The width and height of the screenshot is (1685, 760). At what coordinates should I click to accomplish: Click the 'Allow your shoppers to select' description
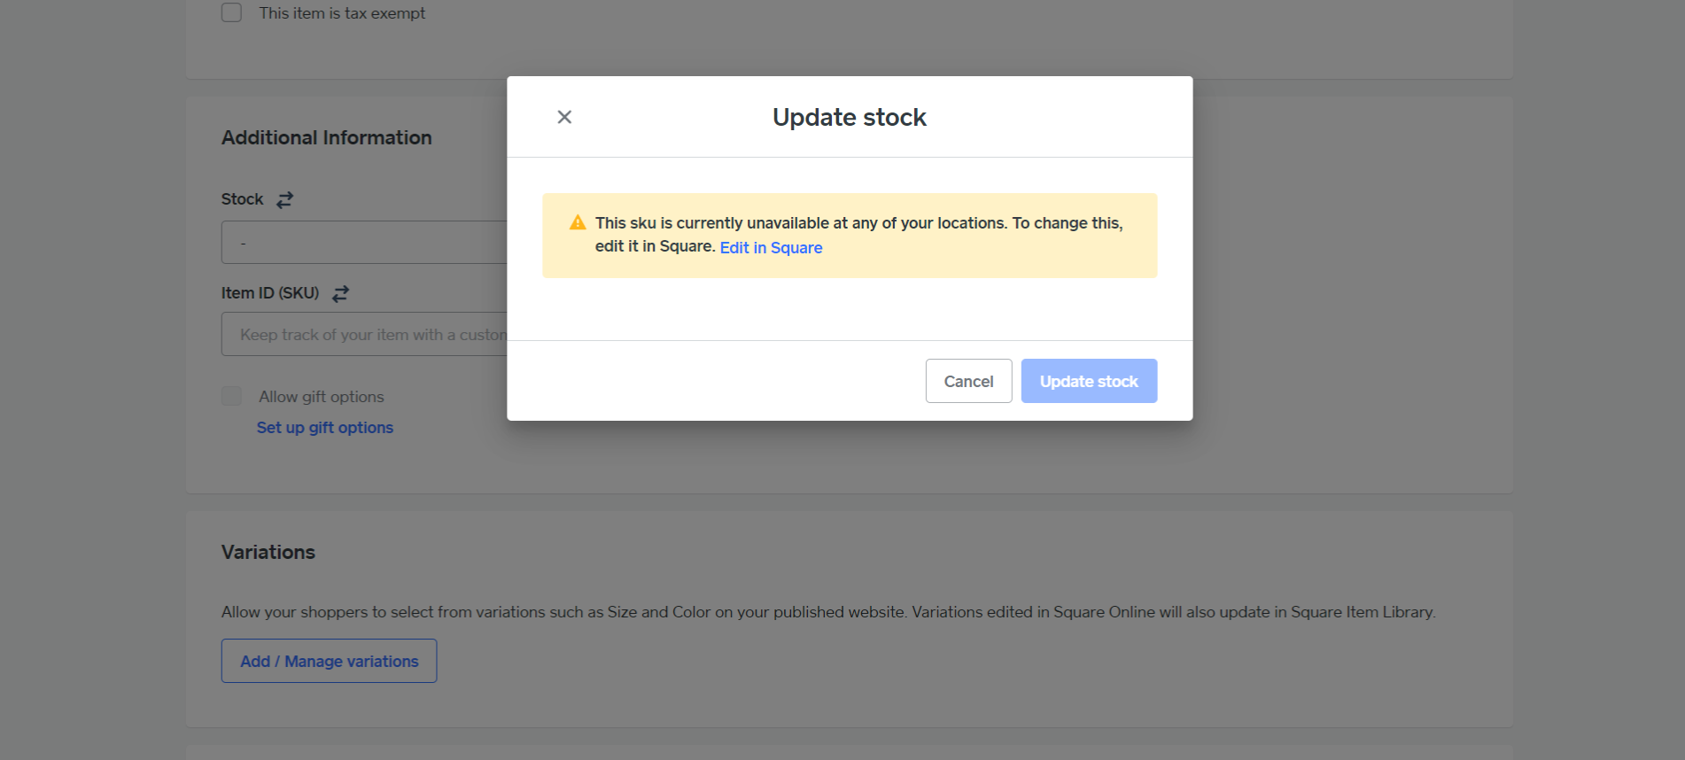pos(828,612)
